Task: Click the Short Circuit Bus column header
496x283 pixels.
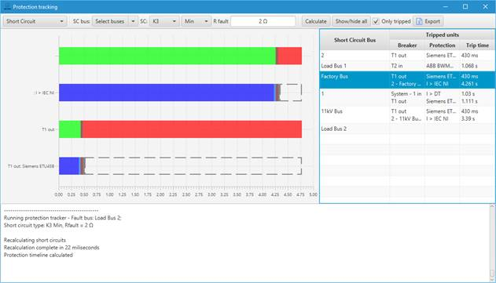Action: 355,40
